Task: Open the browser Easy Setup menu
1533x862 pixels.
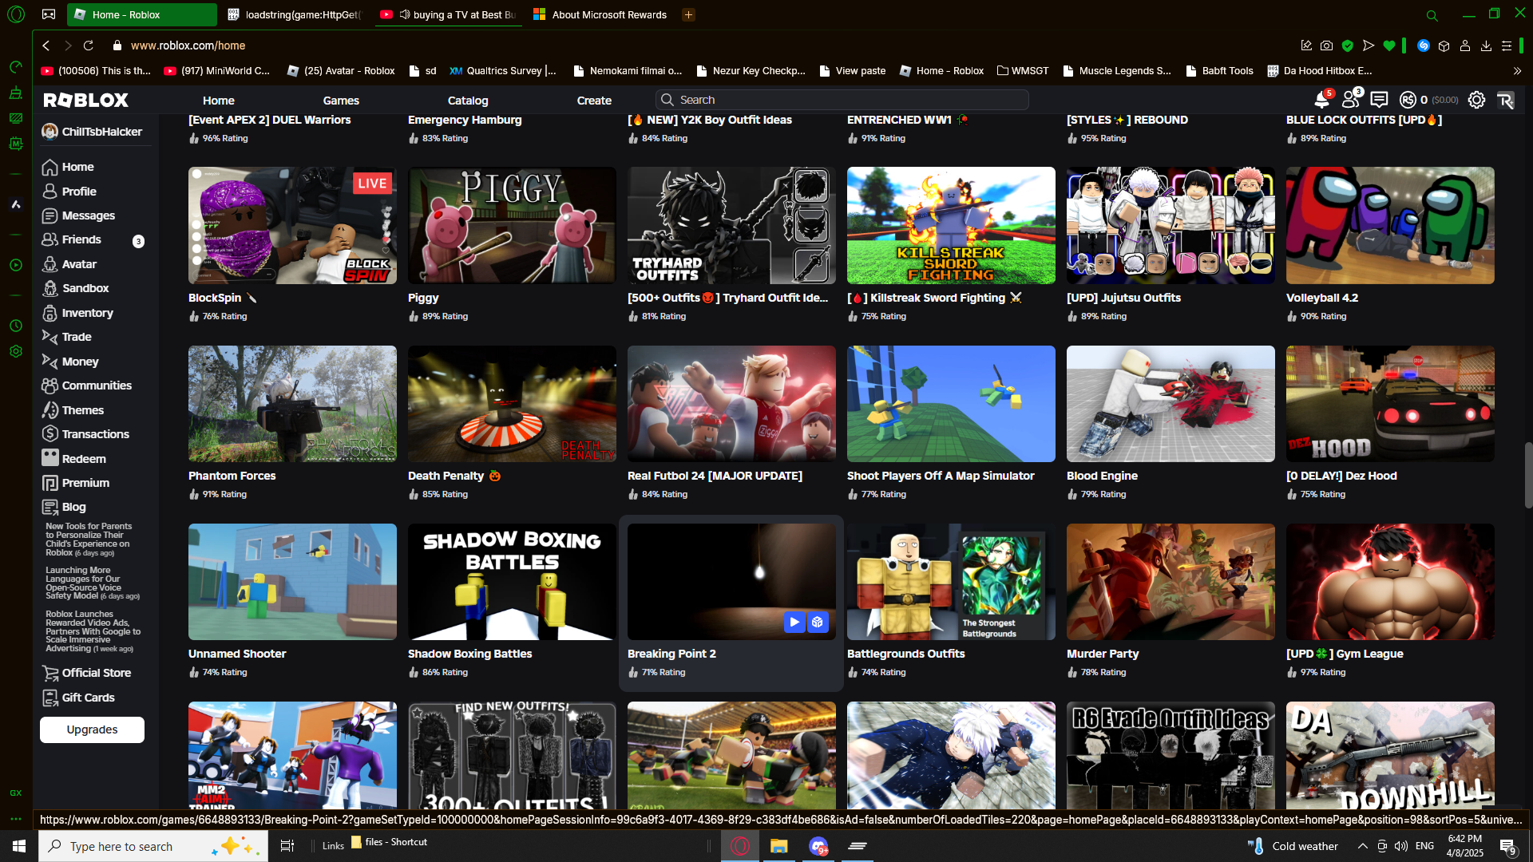Action: point(1507,45)
